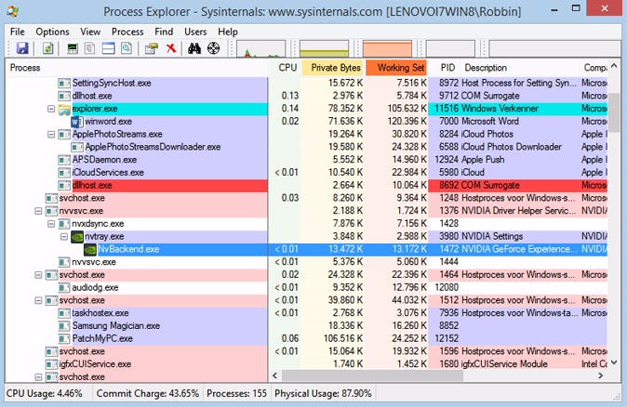
Task: Sort by the Description column header
Action: pyautogui.click(x=520, y=68)
